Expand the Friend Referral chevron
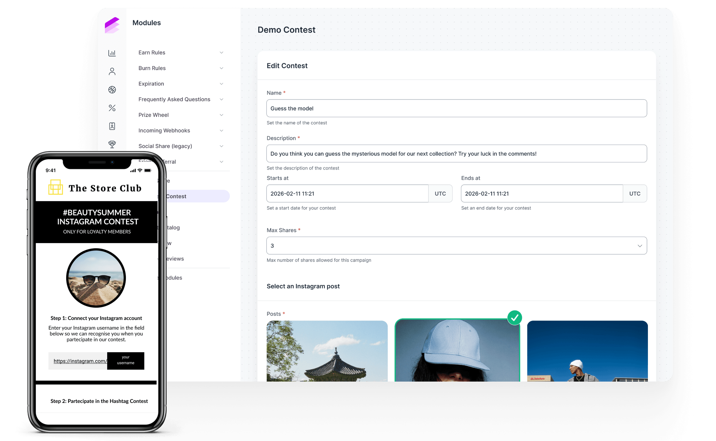This screenshot has height=441, width=716. pyautogui.click(x=221, y=162)
